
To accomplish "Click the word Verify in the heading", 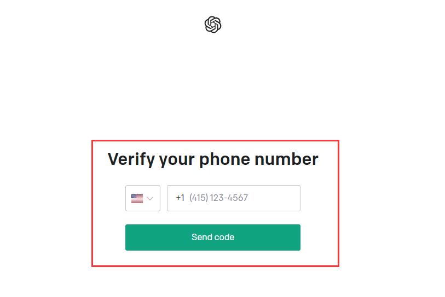I will click(x=131, y=159).
